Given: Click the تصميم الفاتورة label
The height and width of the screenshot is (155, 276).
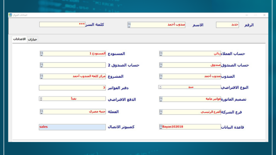Looking at the screenshot, I should [x=234, y=99].
